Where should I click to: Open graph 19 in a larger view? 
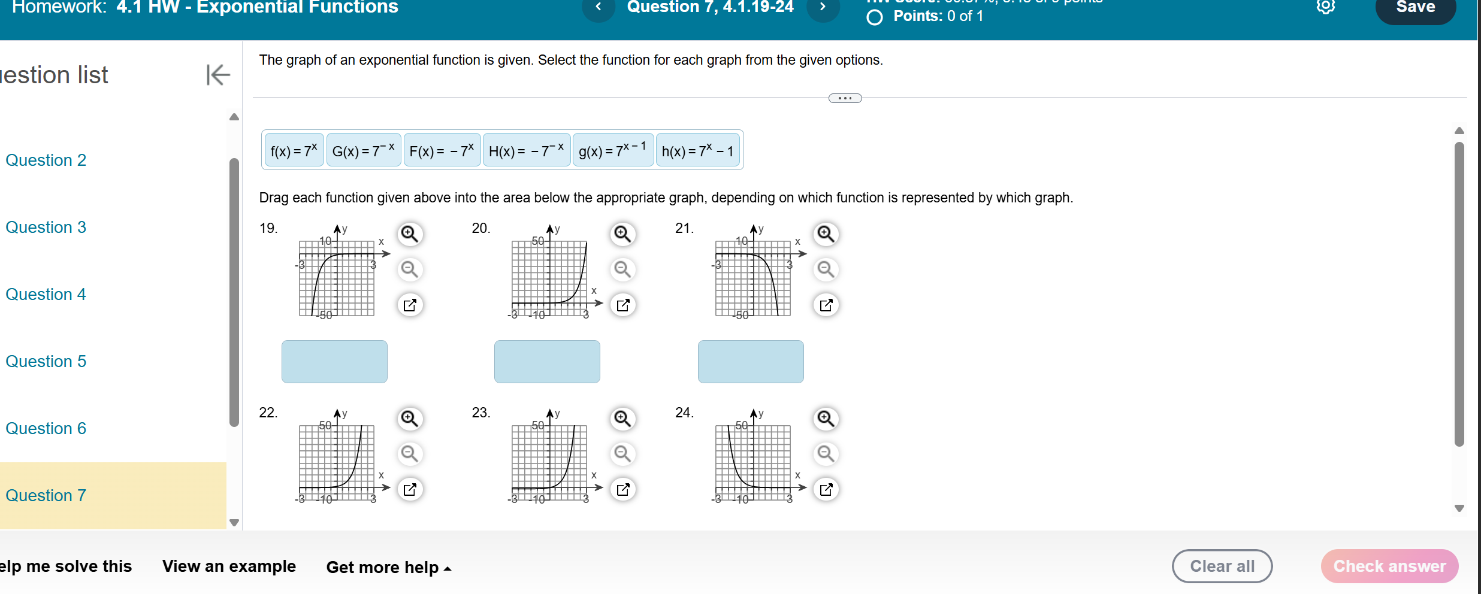[x=410, y=305]
